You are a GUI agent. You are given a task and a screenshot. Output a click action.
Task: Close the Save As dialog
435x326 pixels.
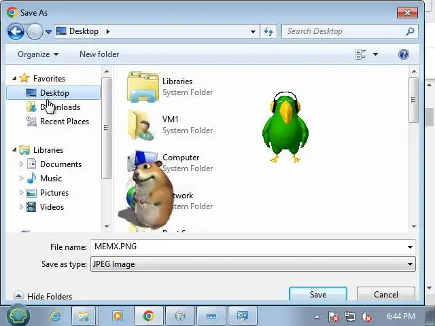[407, 12]
